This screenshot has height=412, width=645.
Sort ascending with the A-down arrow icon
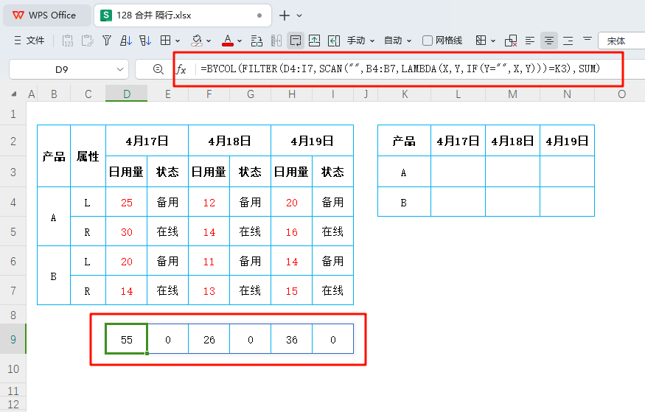(126, 41)
